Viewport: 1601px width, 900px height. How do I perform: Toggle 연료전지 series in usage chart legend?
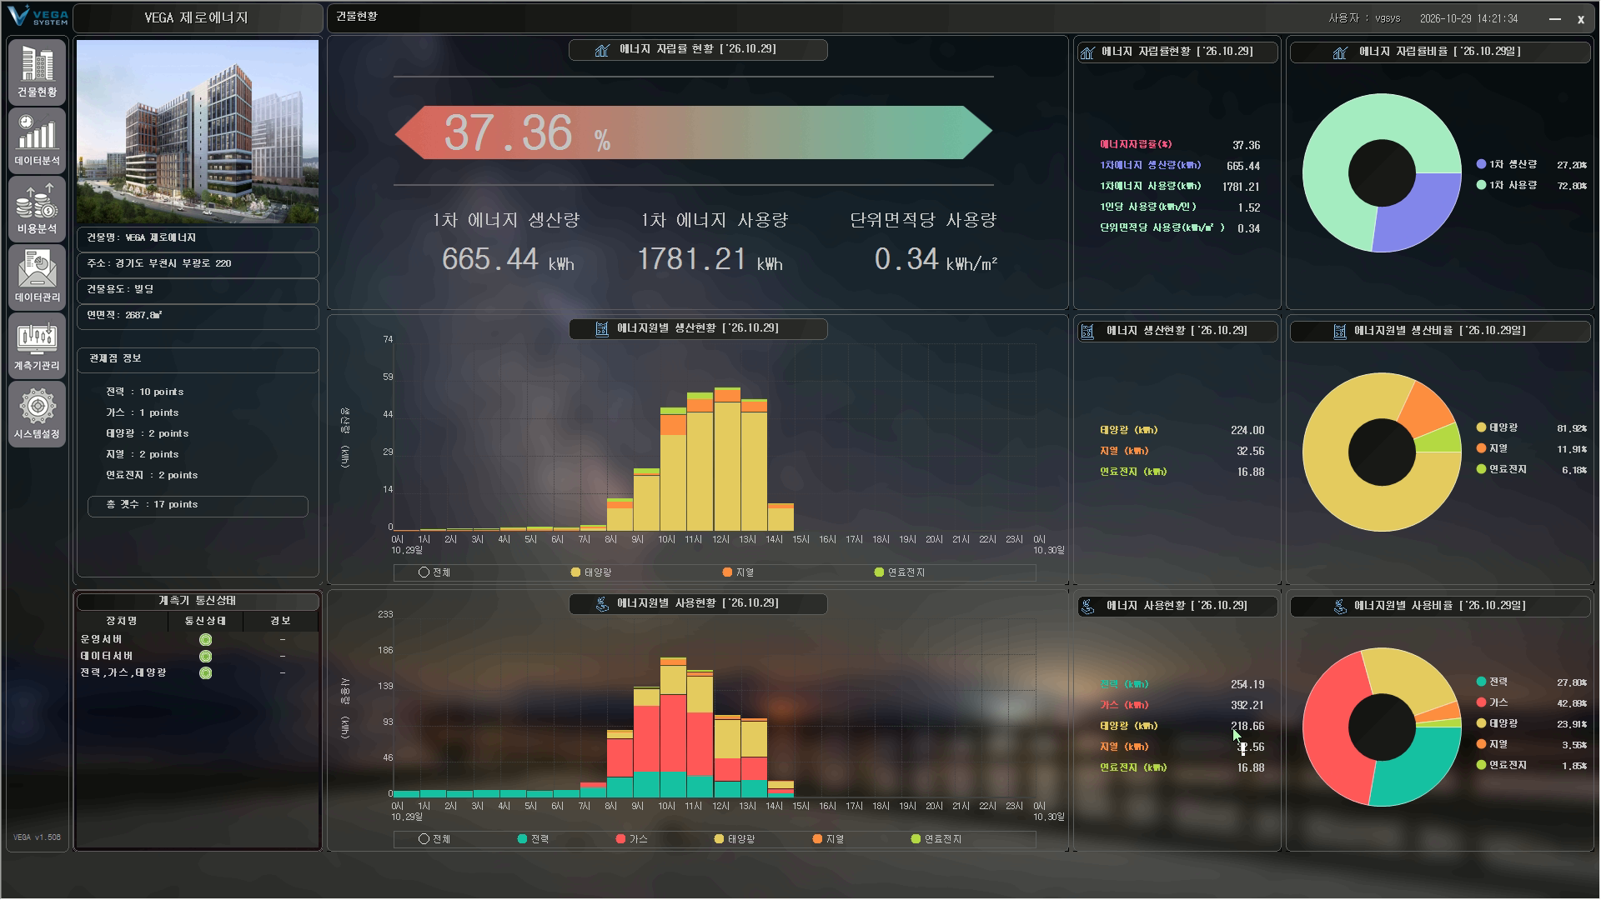(x=936, y=839)
